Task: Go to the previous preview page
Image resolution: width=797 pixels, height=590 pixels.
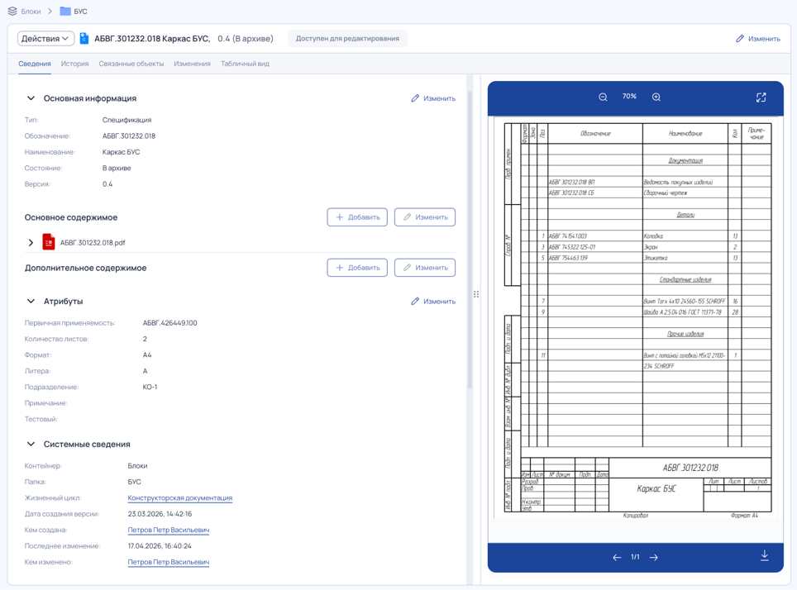Action: [x=617, y=558]
